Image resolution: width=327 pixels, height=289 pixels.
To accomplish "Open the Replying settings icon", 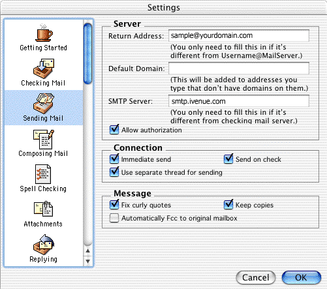I will tap(44, 245).
